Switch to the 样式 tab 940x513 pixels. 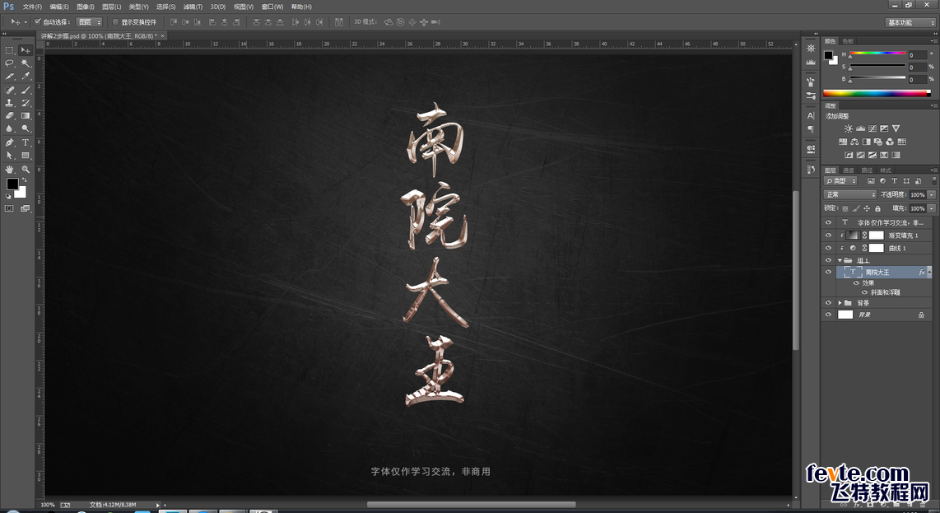(886, 170)
